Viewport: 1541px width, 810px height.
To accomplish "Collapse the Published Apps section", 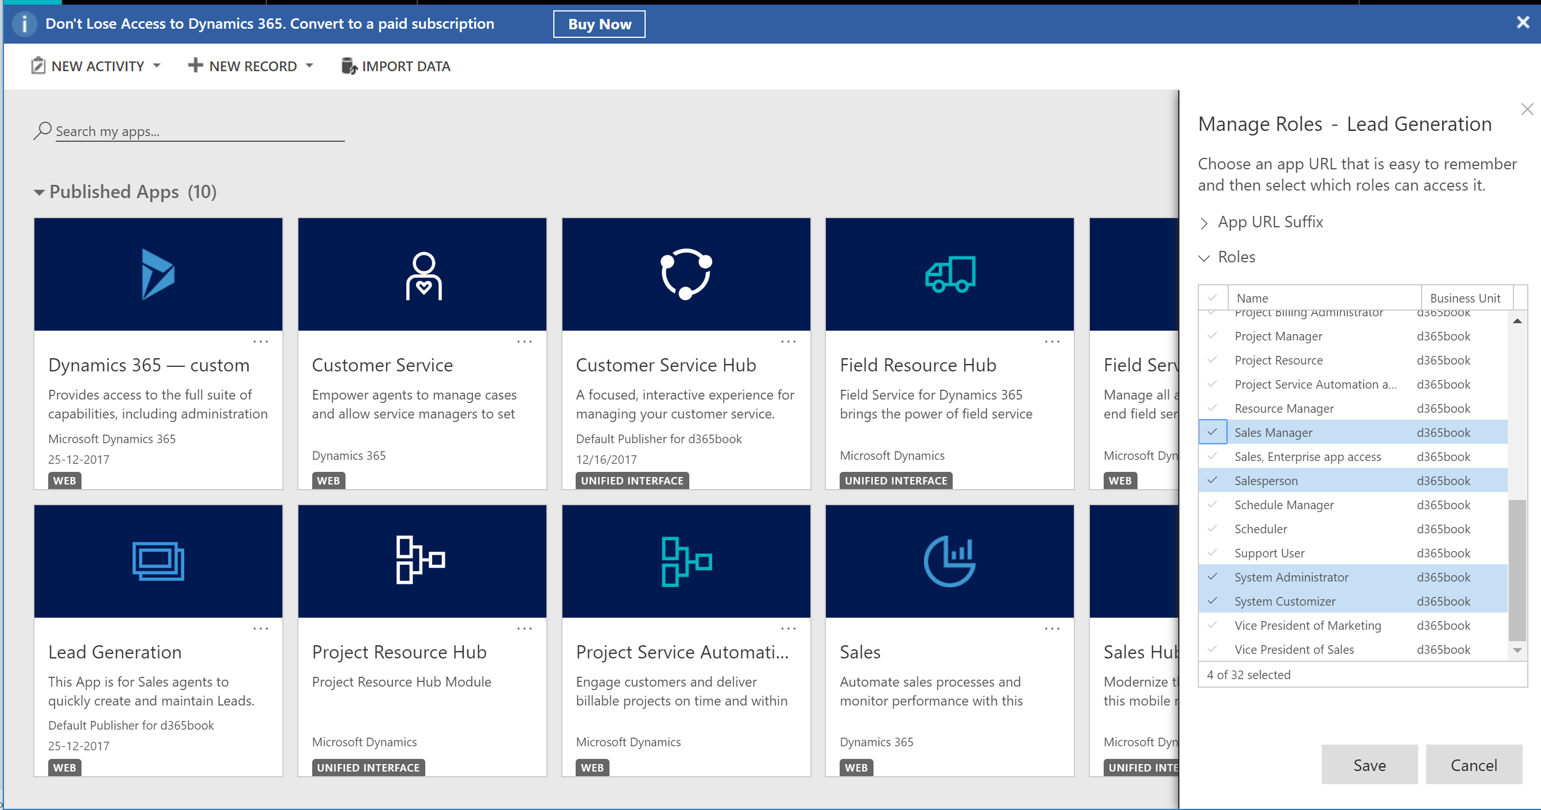I will [40, 192].
